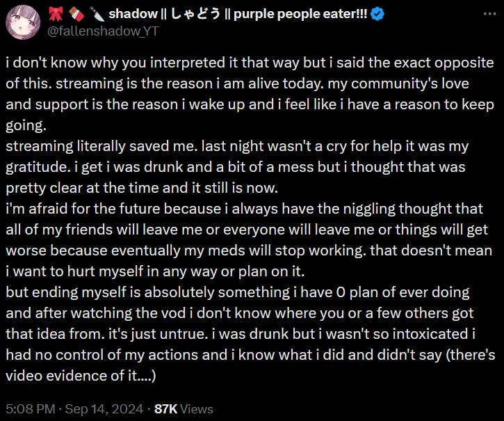This screenshot has width=504, height=421.
Task: Open the @fallenshadow_YT handle link
Action: 97,31
